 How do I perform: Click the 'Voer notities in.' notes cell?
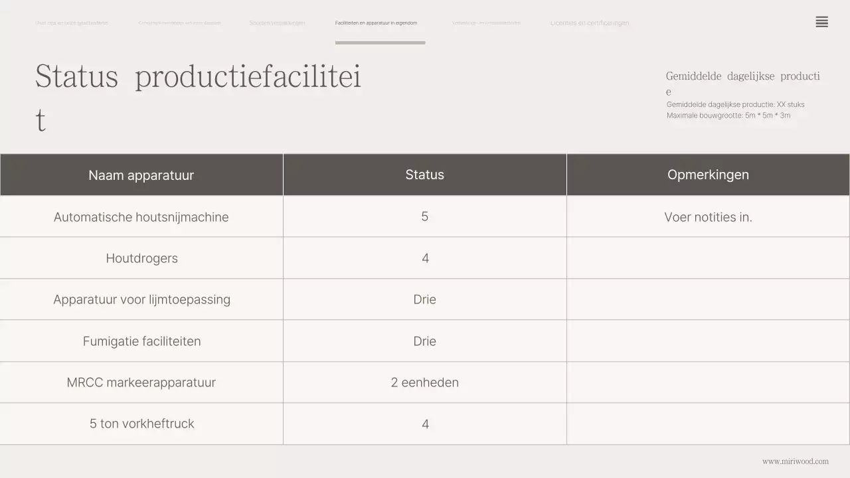click(x=708, y=217)
